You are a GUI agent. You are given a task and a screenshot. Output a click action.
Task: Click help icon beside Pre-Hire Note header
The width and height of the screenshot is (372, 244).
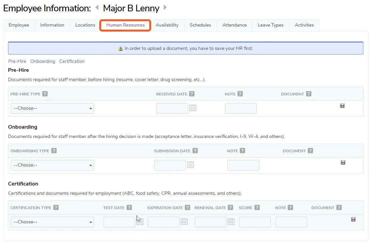click(x=240, y=94)
